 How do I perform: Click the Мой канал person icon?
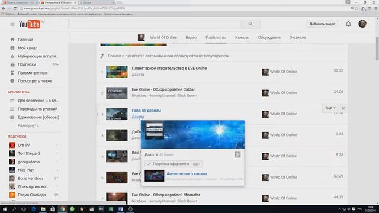pos(12,48)
